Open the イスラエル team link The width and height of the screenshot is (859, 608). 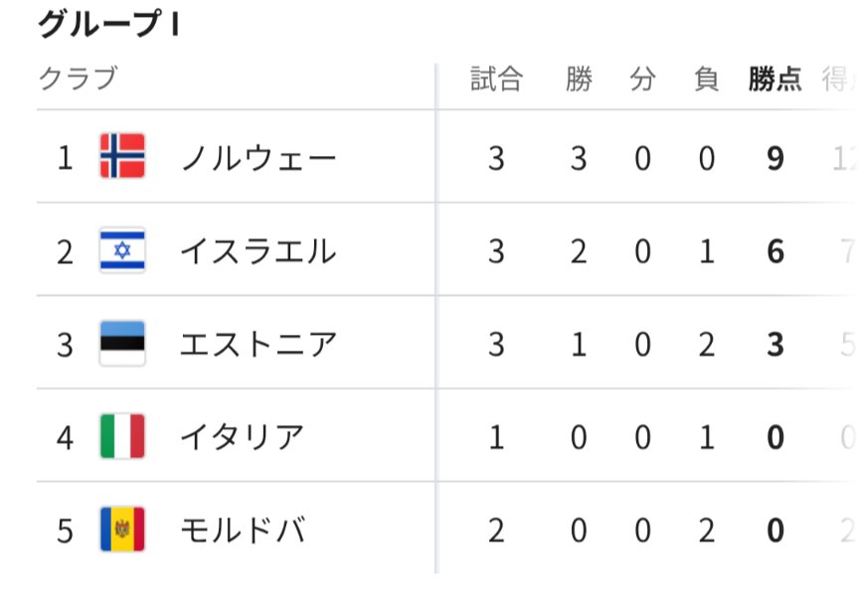(x=258, y=251)
